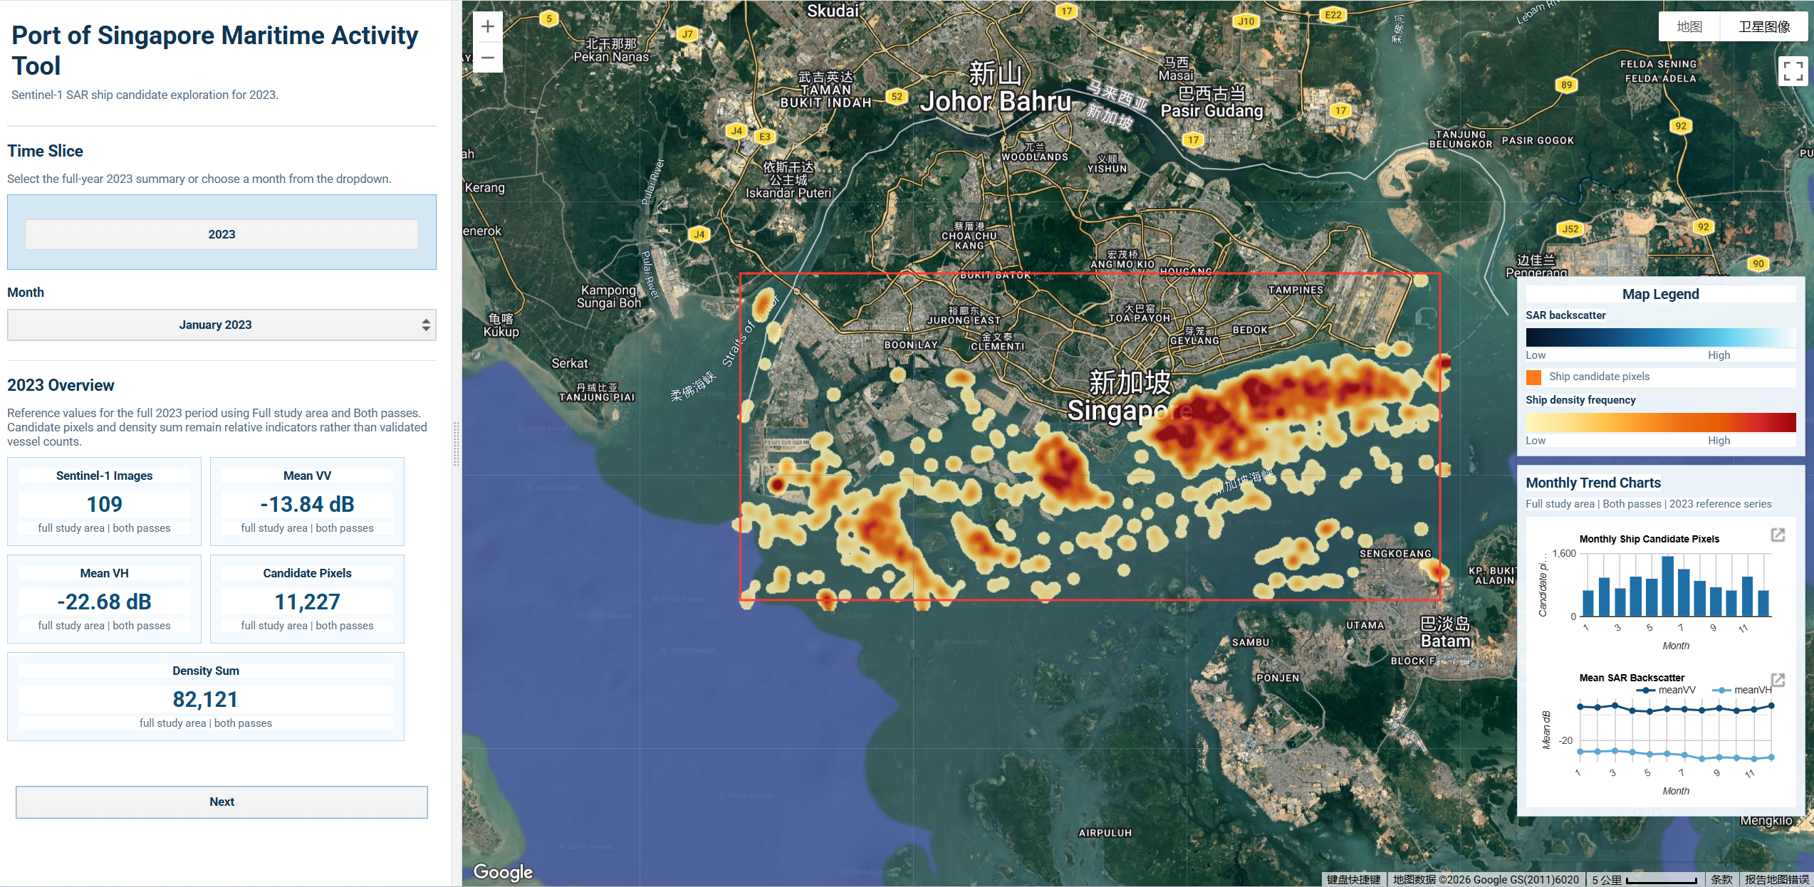The height and width of the screenshot is (887, 1814).
Task: Click the SAR backscatter color gradient
Action: click(x=1660, y=337)
